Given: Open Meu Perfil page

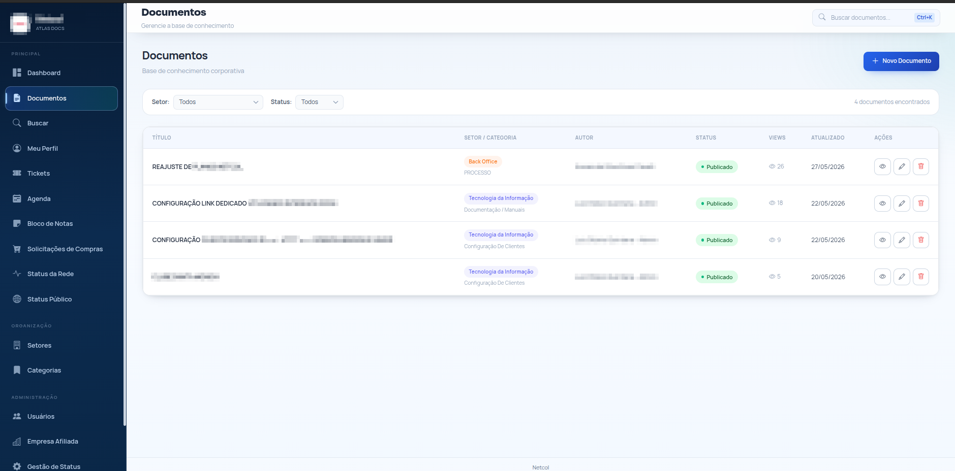Looking at the screenshot, I should pyautogui.click(x=61, y=149).
